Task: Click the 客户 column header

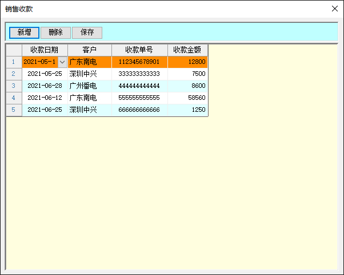Action: click(89, 50)
